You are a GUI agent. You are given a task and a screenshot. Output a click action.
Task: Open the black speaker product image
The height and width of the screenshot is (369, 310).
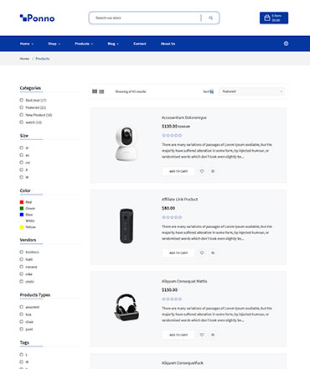127,226
